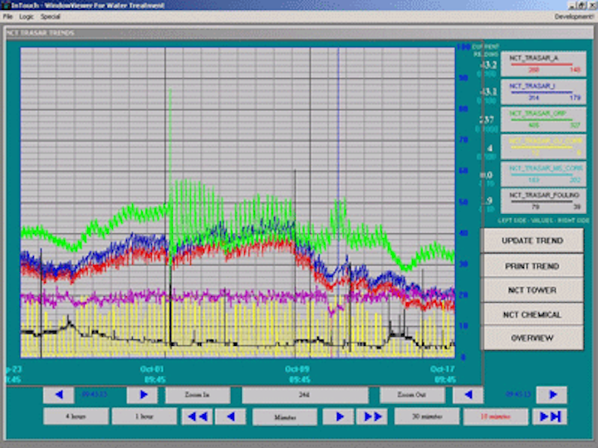Click the 43.2 current reading for TRASAR_A

pos(488,65)
